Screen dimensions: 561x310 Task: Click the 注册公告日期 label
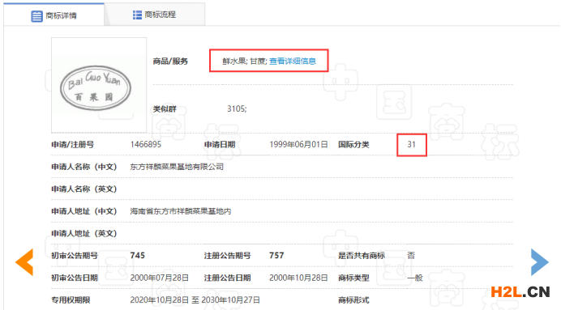(x=228, y=278)
